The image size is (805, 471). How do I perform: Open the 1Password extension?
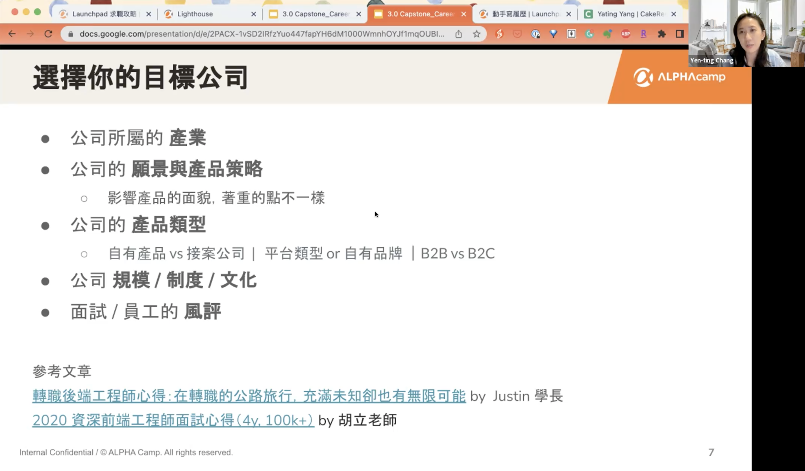(x=536, y=34)
